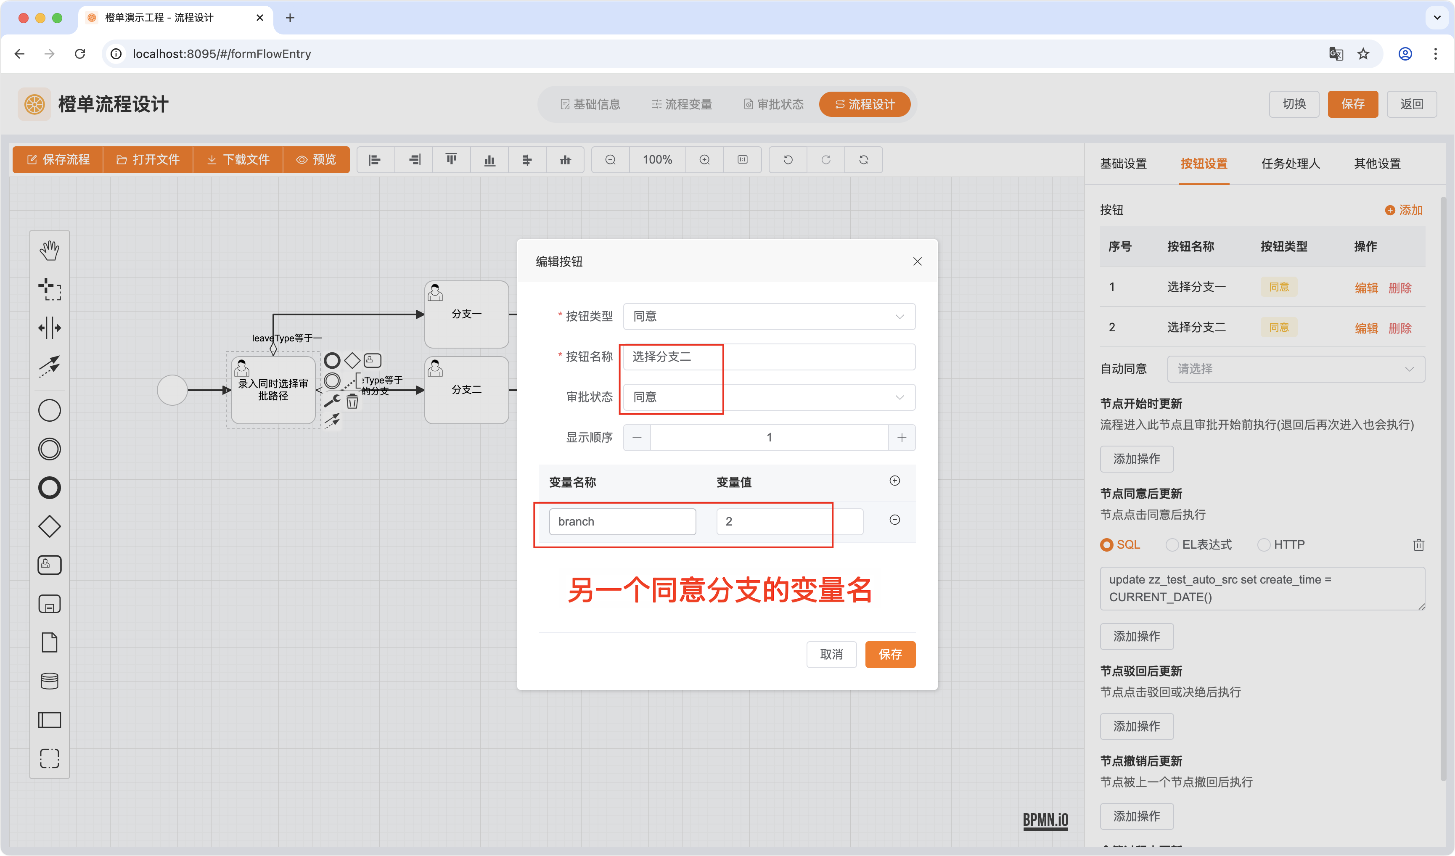
Task: Open the 自动同意 select box
Action: pyautogui.click(x=1295, y=369)
